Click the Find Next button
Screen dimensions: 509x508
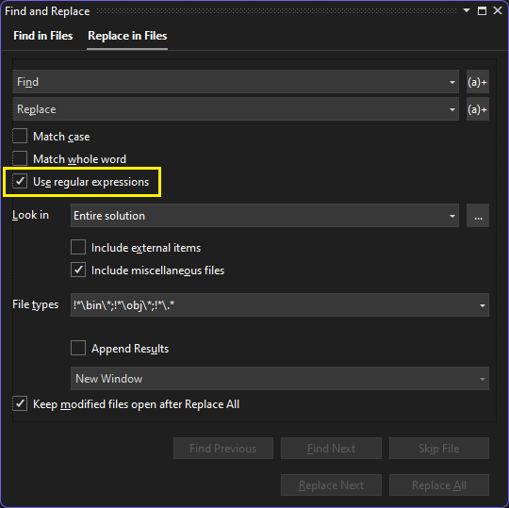point(331,449)
